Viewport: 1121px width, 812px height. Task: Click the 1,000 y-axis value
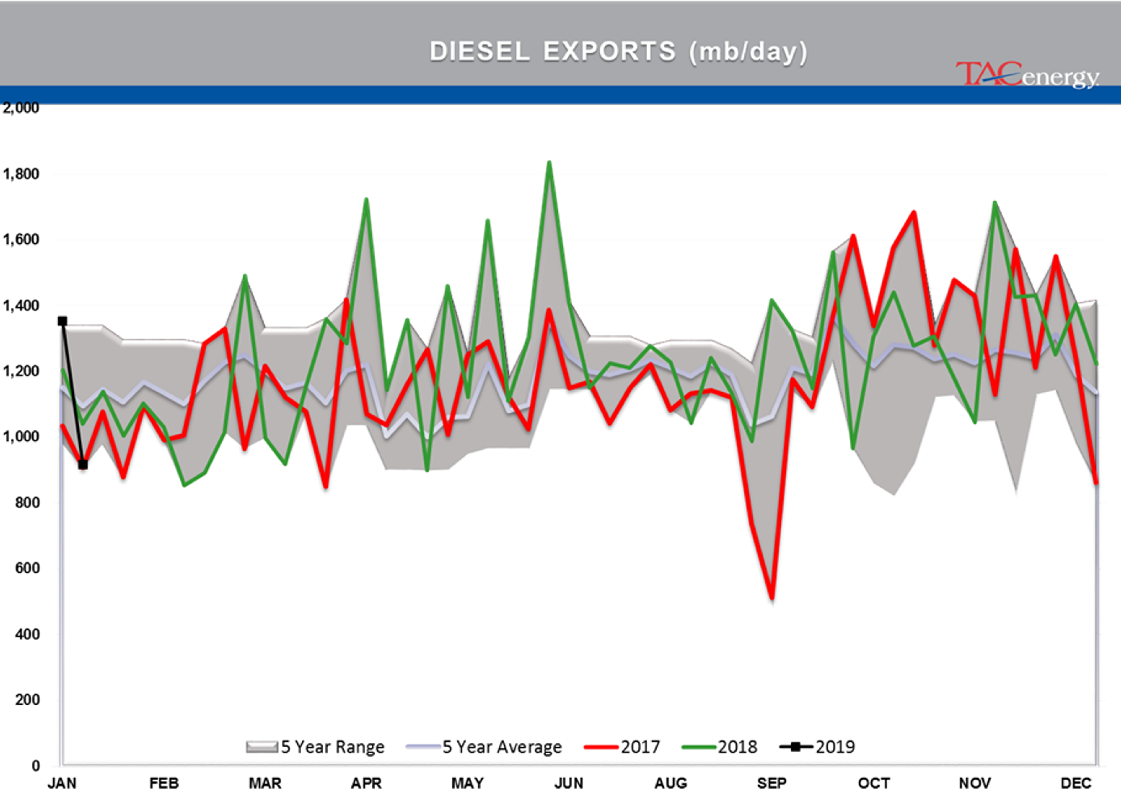[21, 437]
